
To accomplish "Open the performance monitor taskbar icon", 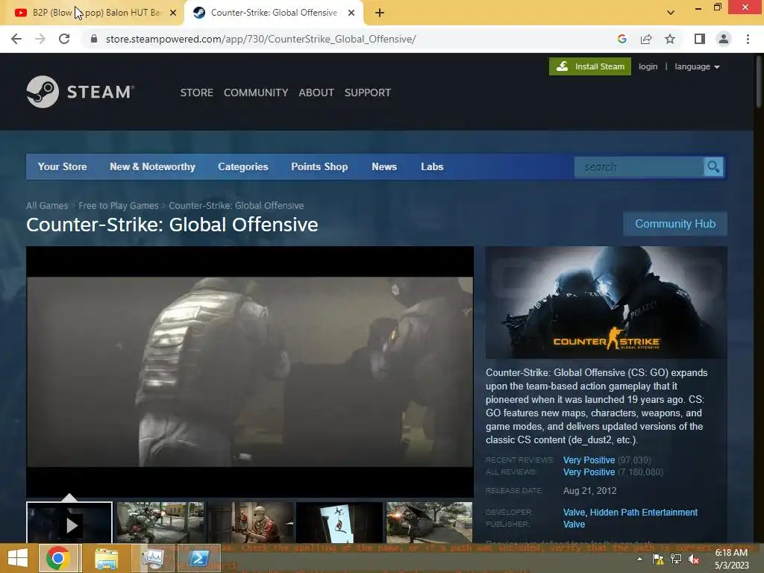I will (x=152, y=558).
